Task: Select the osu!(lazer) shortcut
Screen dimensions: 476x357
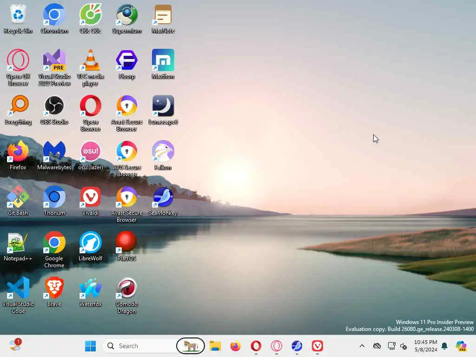Action: pos(90,155)
